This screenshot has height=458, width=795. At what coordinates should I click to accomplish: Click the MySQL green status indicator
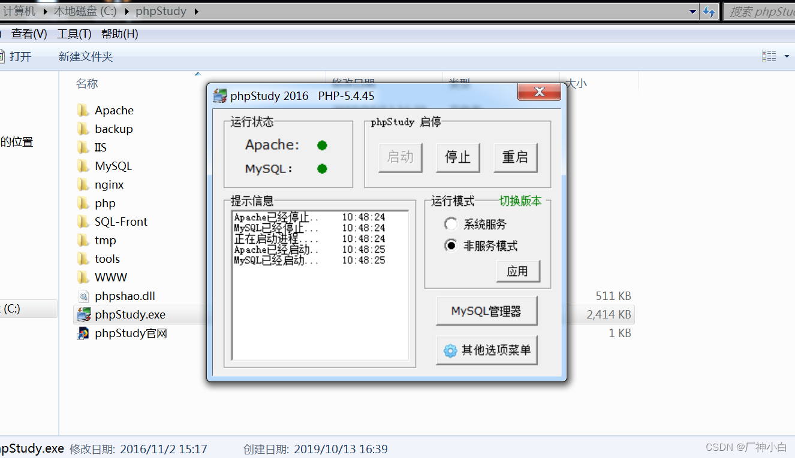click(322, 169)
